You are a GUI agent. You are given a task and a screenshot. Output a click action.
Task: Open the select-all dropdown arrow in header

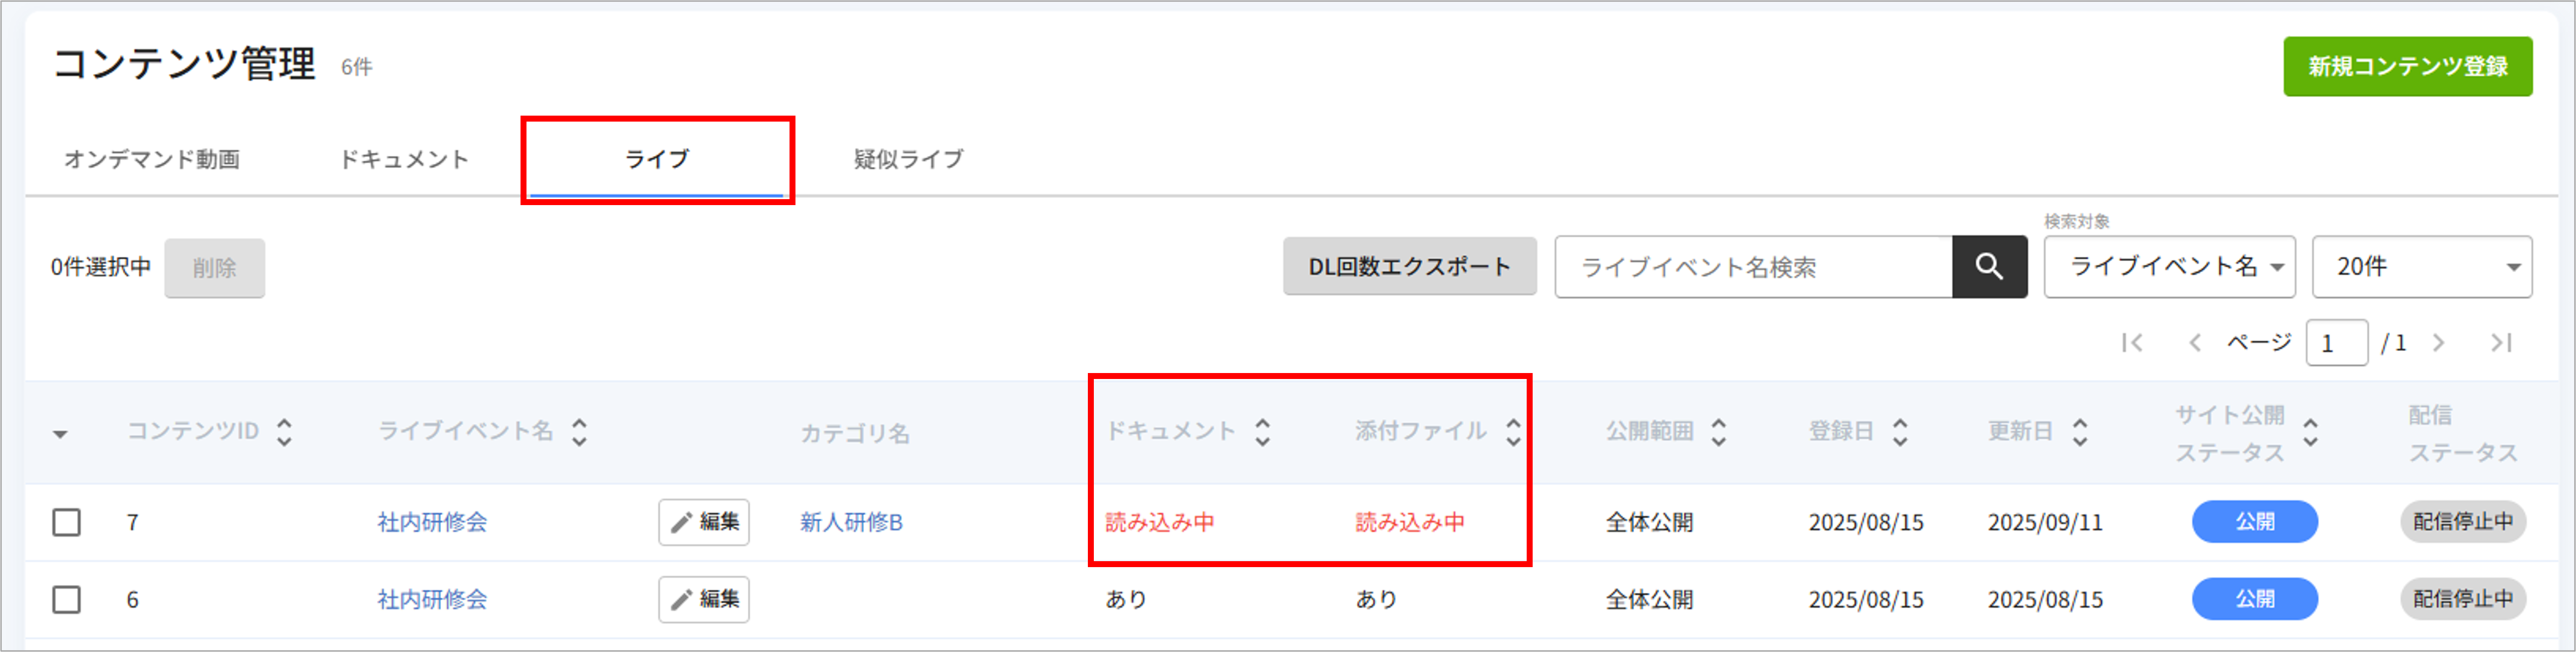pyautogui.click(x=60, y=434)
